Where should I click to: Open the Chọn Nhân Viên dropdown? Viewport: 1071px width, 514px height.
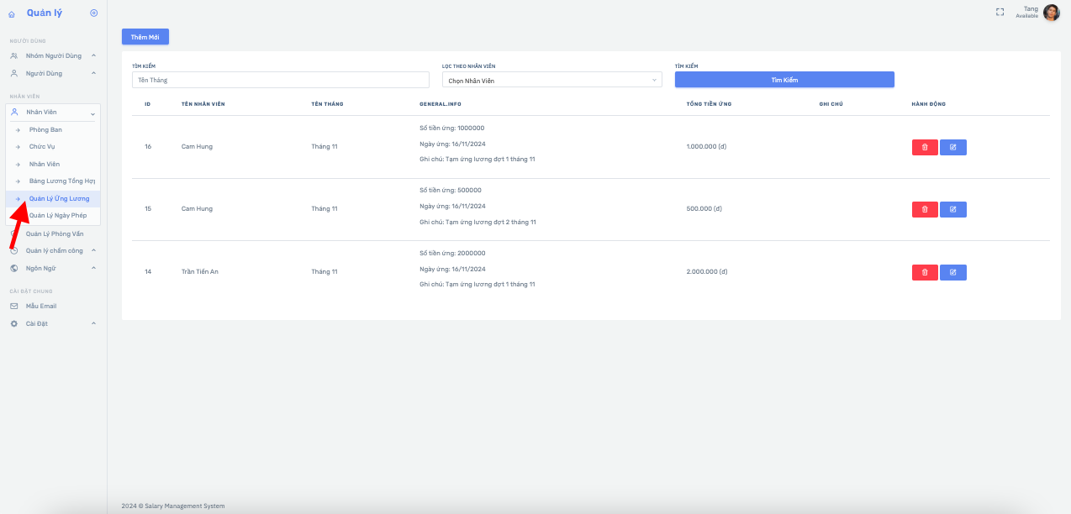[x=551, y=80]
